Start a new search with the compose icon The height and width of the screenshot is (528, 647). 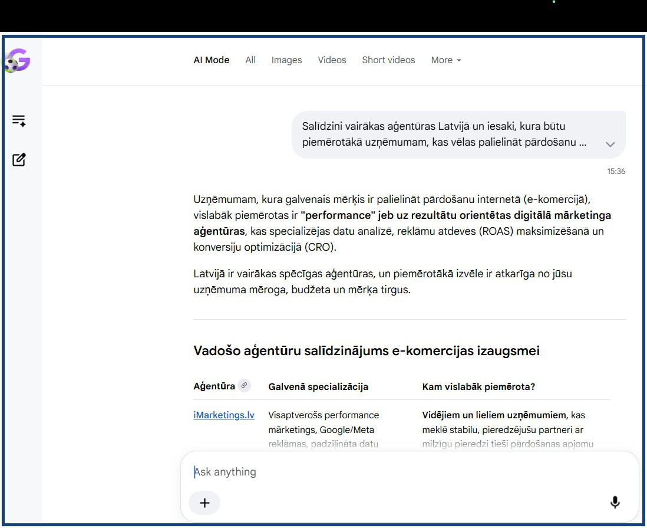19,159
